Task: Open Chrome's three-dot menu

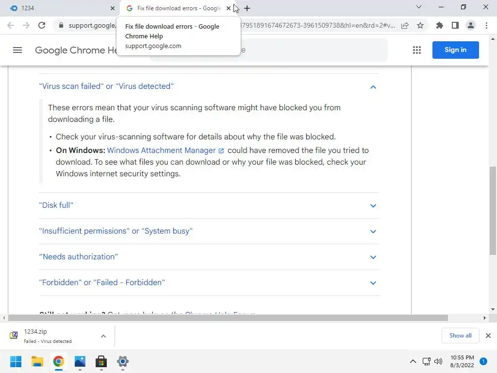Action: 486,25
